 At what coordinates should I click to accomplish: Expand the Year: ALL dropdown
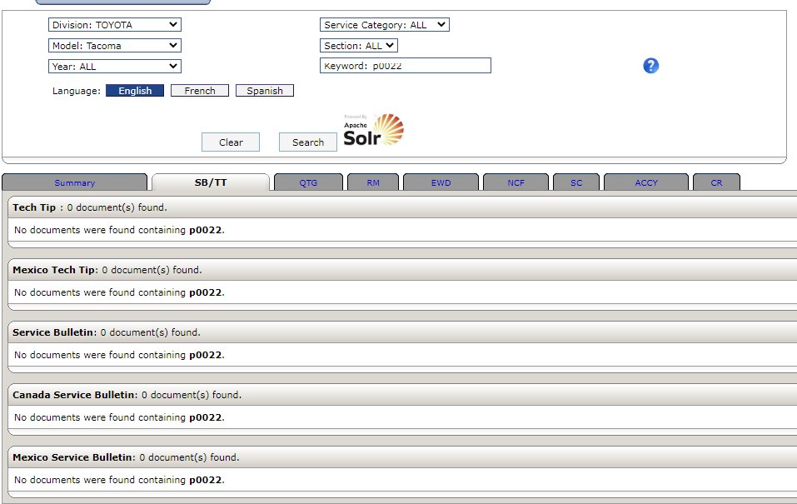coord(115,66)
